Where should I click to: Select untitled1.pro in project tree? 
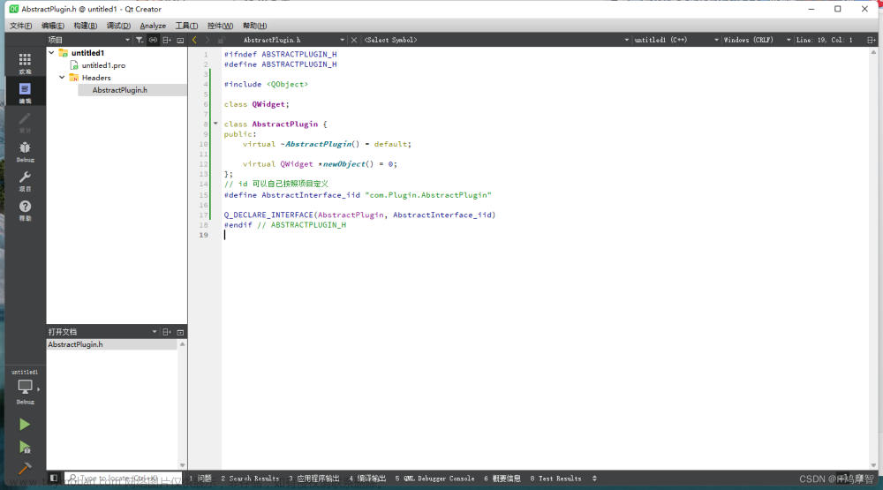[103, 65]
